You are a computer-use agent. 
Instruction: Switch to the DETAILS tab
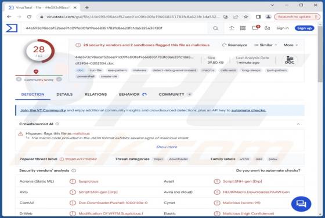tap(64, 95)
